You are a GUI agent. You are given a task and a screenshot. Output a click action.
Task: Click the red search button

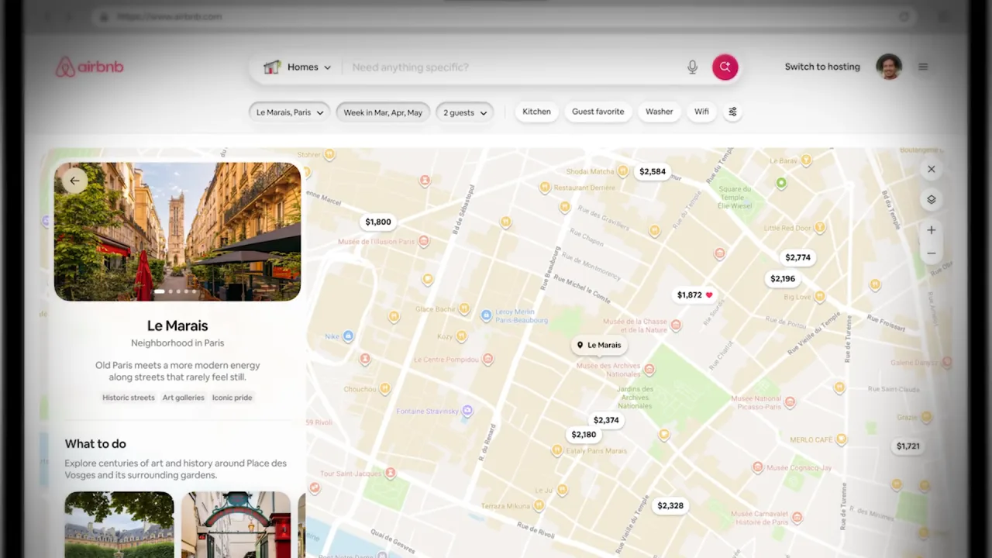(725, 67)
